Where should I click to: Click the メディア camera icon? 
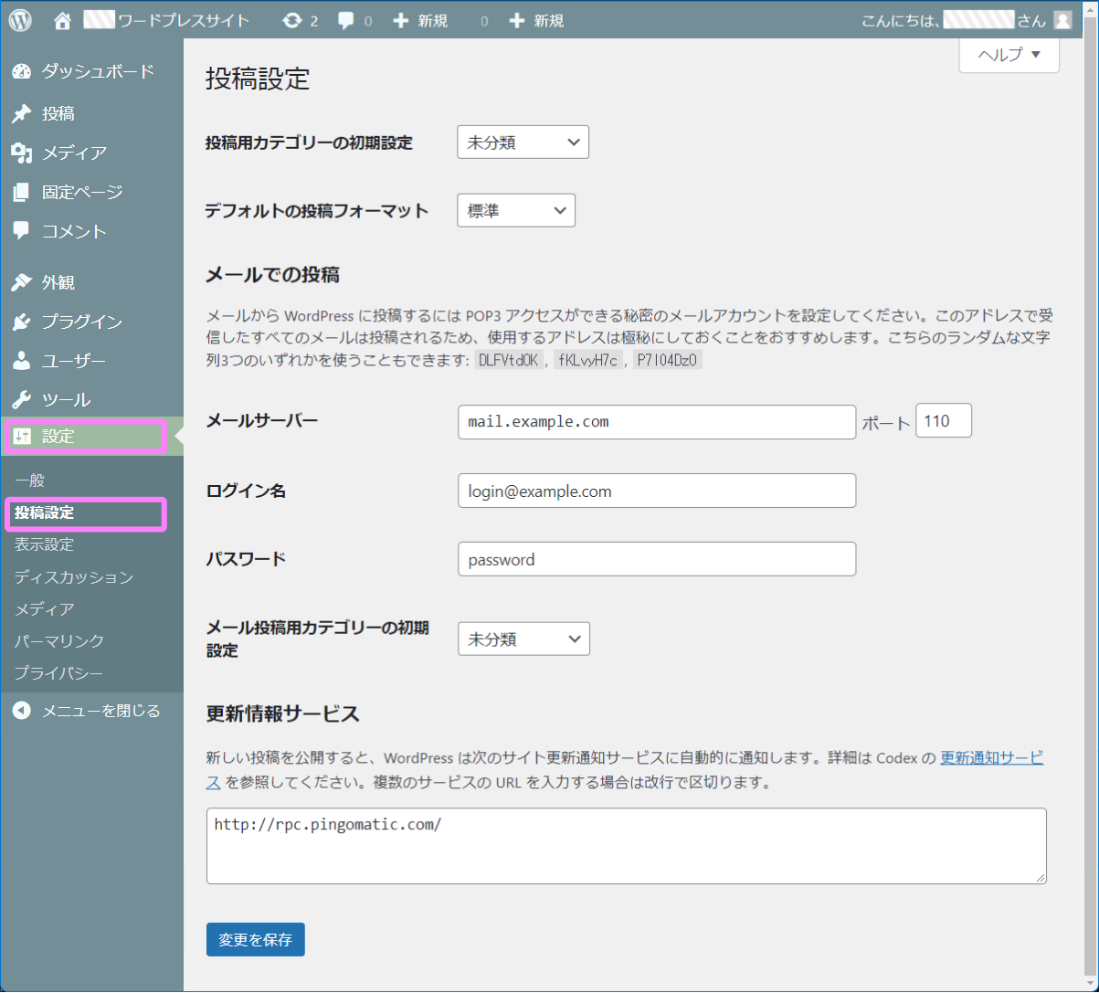(21, 153)
